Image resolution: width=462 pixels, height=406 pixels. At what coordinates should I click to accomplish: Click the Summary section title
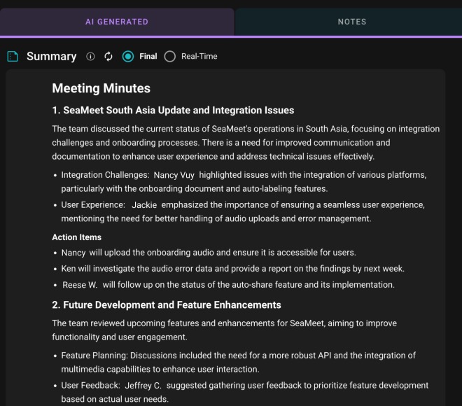click(x=51, y=56)
